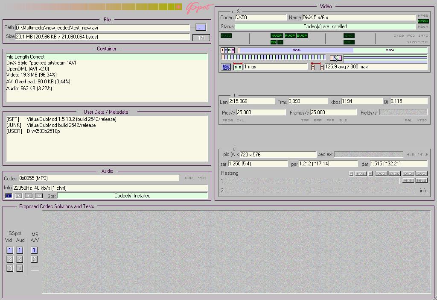Click the Len value 2:15.960
The image size is (437, 300).
point(252,101)
